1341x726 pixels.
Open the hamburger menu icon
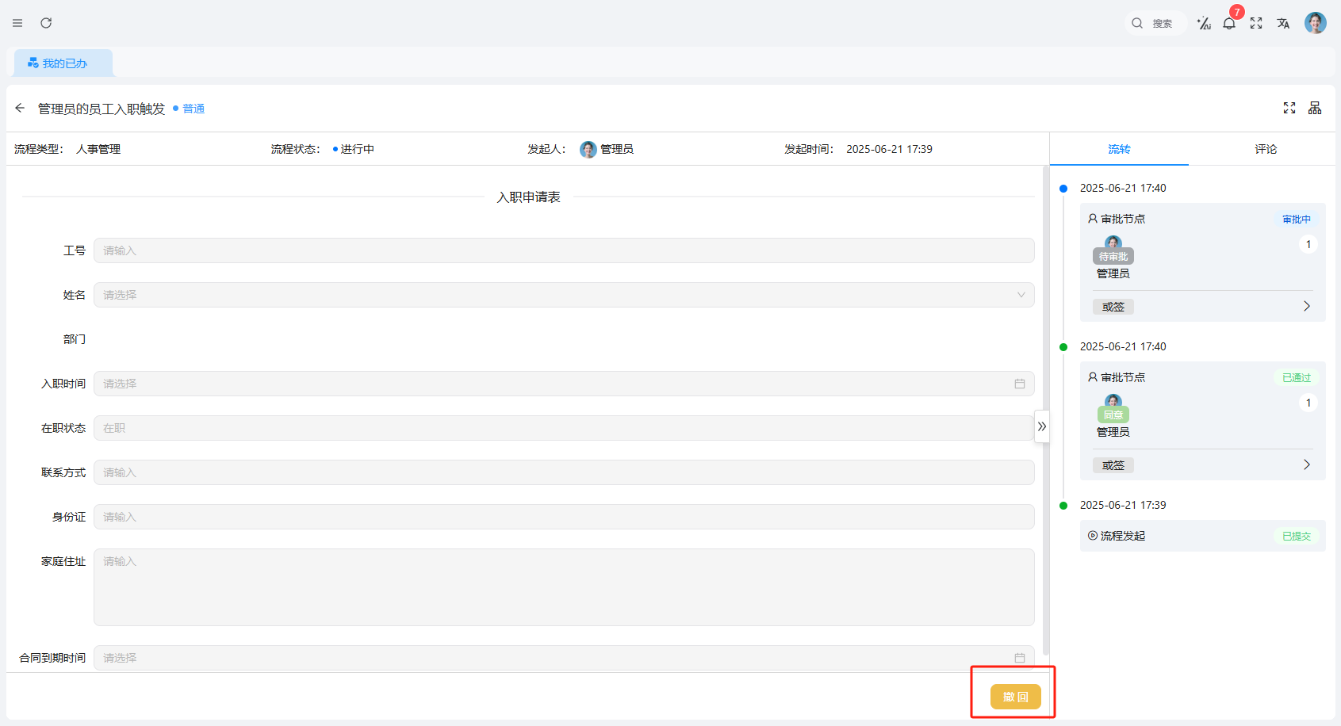(x=17, y=23)
